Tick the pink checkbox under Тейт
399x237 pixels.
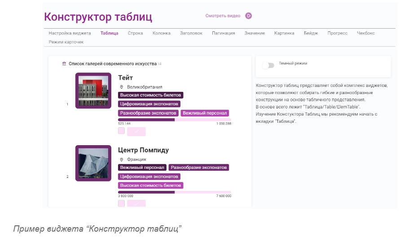point(121,131)
